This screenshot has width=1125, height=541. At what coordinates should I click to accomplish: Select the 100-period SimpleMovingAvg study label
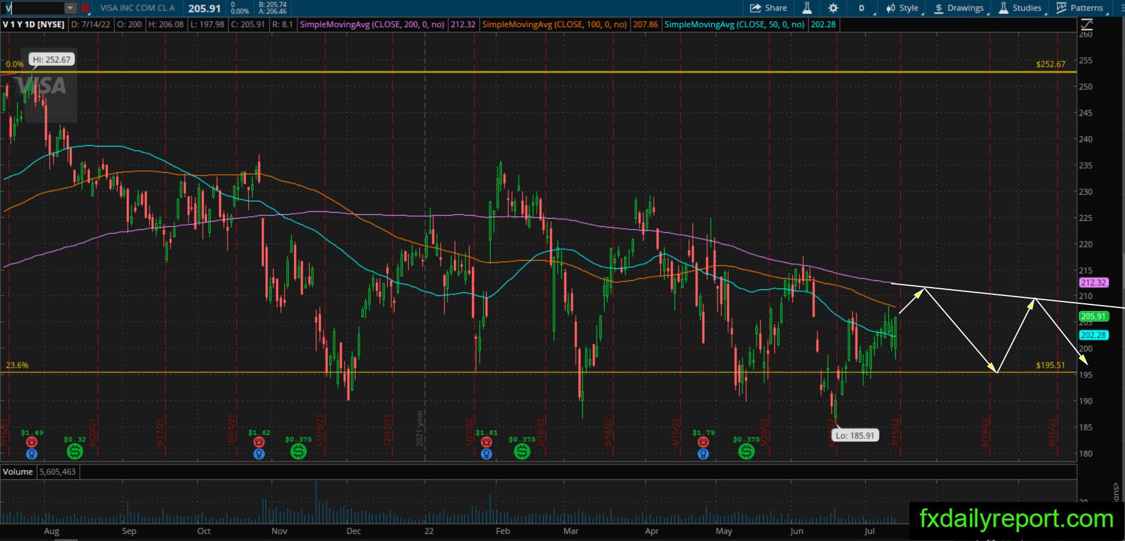pyautogui.click(x=555, y=25)
